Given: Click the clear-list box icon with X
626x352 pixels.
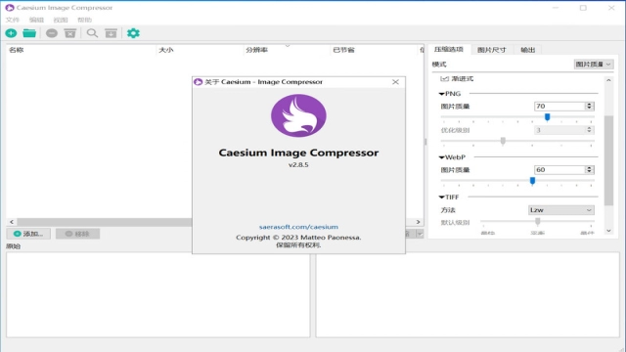Looking at the screenshot, I should pos(70,33).
